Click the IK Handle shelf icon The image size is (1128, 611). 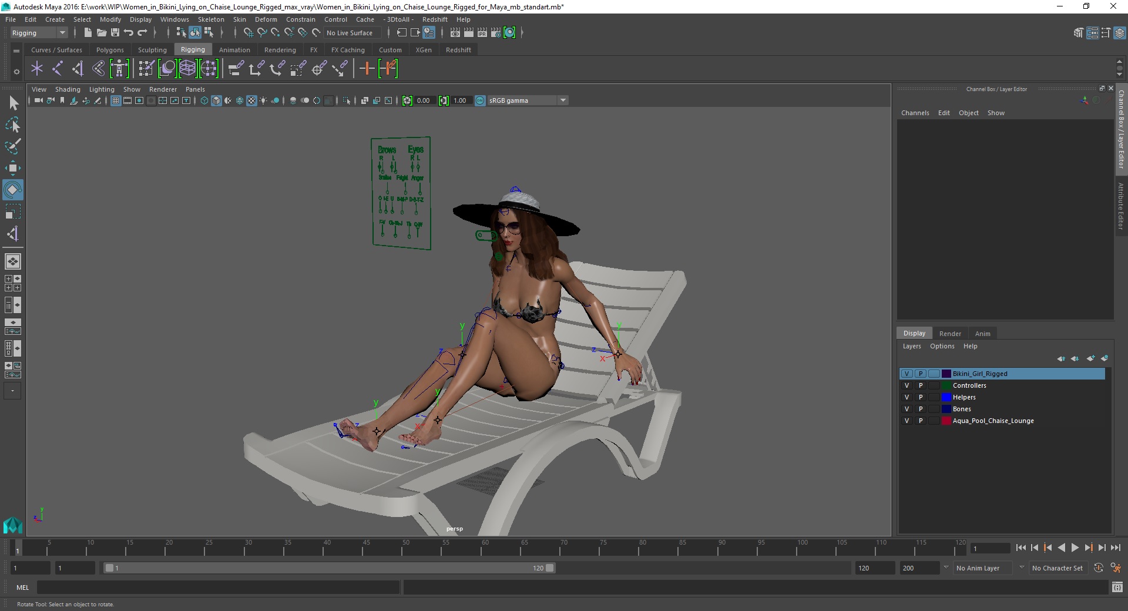(78, 69)
